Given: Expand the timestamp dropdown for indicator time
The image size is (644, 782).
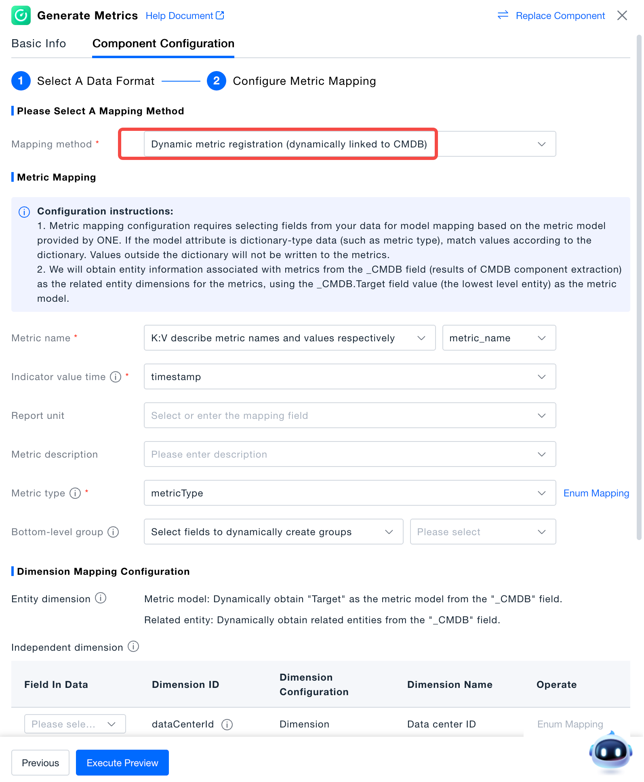Looking at the screenshot, I should pyautogui.click(x=349, y=377).
